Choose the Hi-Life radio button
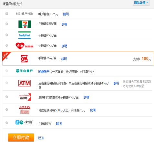The height and width of the screenshot is (142, 154). 7,45
